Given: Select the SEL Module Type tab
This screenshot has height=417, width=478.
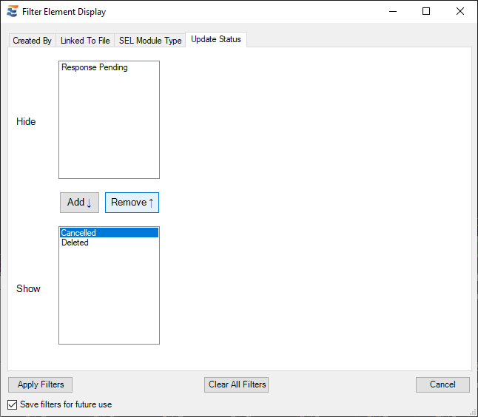Looking at the screenshot, I should (150, 41).
